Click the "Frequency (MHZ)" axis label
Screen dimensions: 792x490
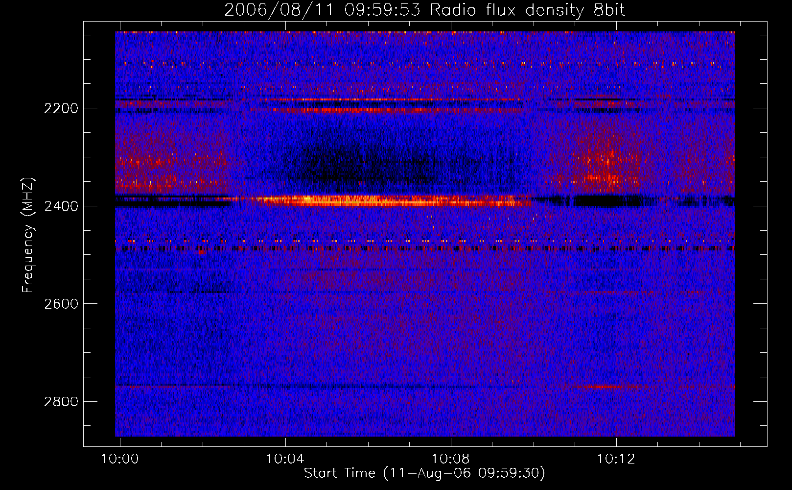click(x=28, y=235)
